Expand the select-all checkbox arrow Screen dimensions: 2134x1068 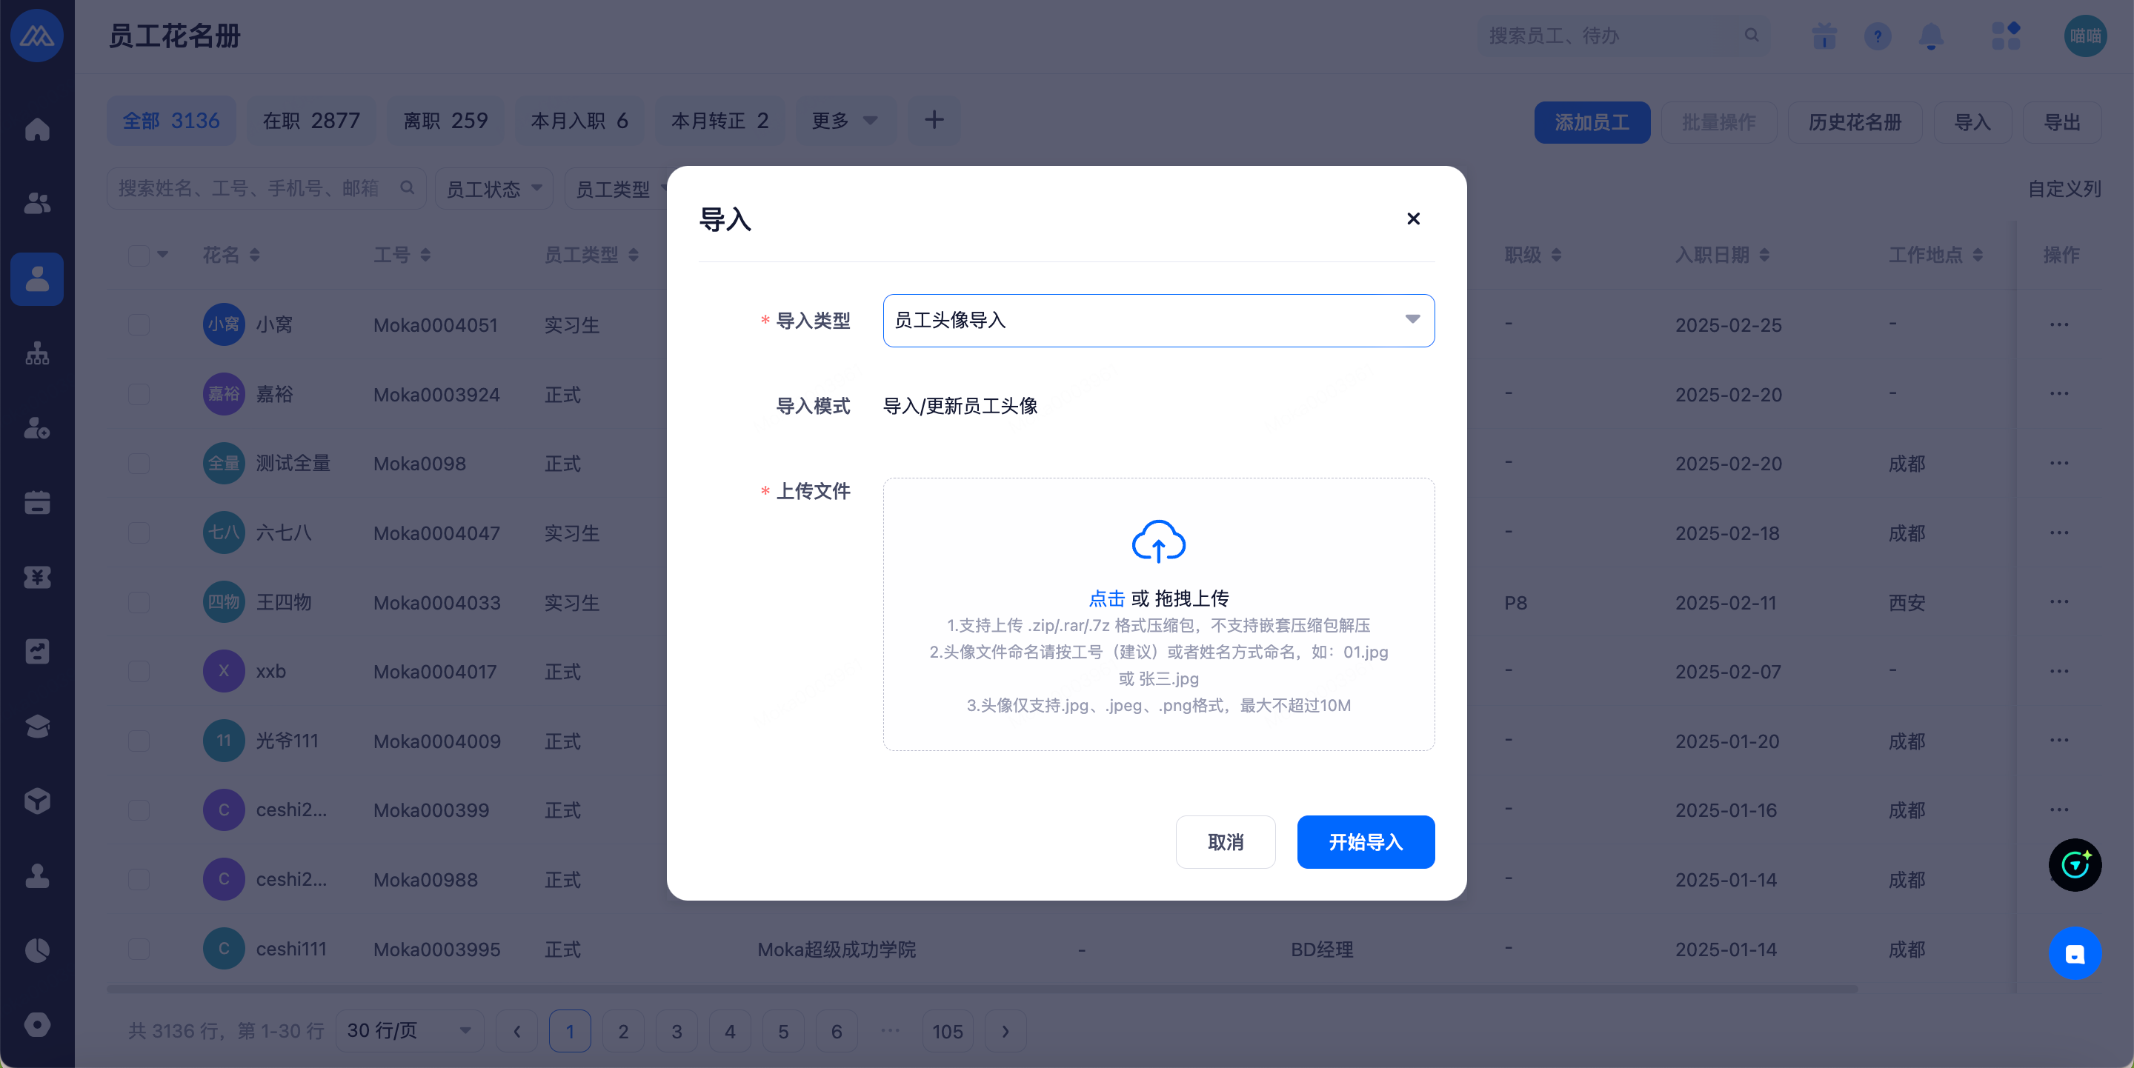[162, 254]
